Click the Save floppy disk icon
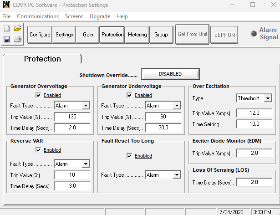 [x=7, y=39]
